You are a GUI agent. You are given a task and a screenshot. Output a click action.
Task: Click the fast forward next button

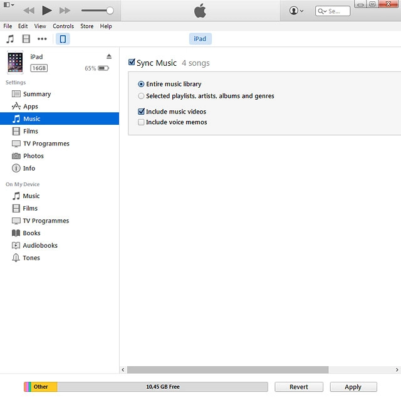point(65,11)
